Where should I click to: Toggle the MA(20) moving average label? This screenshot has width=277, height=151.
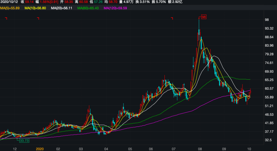(x=61, y=8)
